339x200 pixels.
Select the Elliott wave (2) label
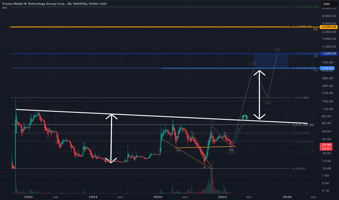click(232, 153)
